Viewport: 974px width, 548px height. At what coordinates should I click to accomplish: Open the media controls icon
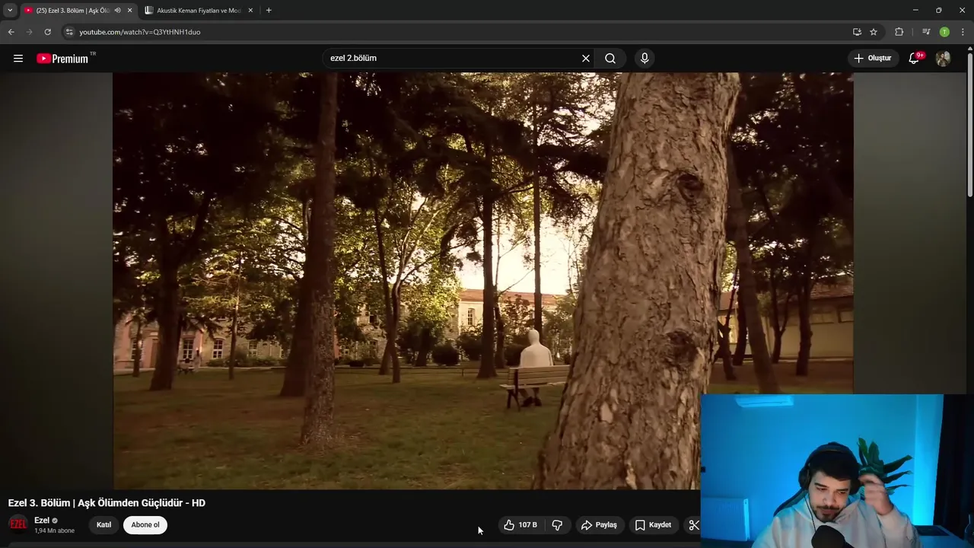tap(926, 32)
